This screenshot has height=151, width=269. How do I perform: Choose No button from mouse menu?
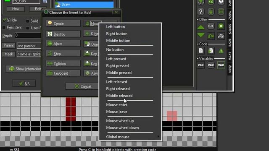point(115,49)
